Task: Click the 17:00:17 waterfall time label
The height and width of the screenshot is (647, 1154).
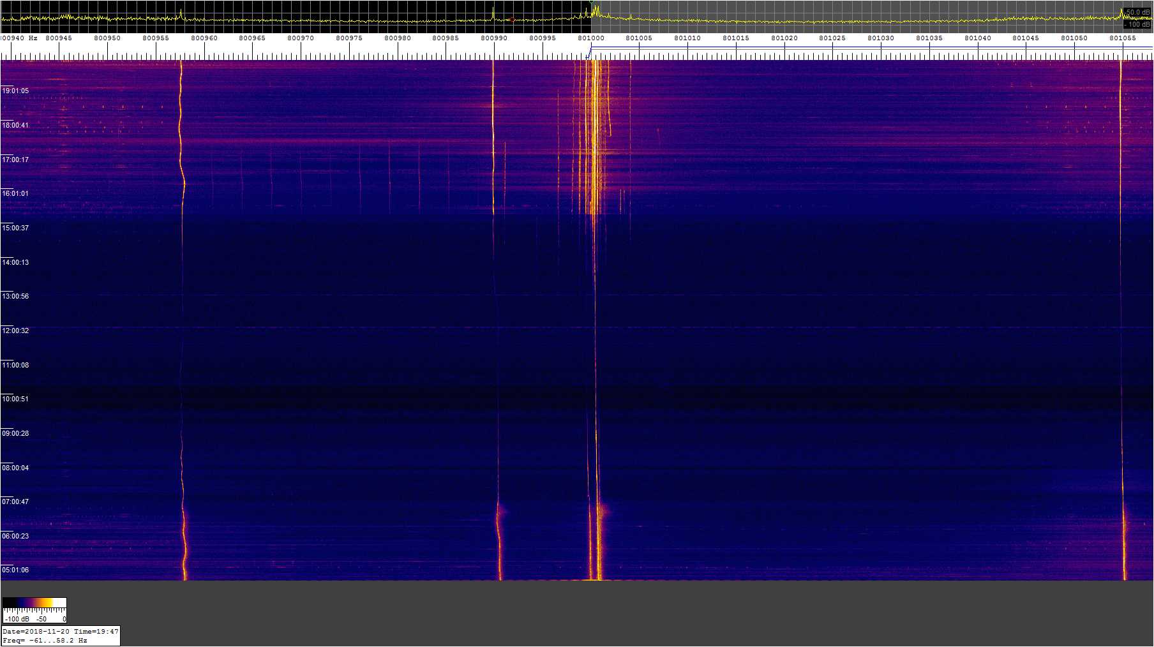Action: tap(15, 160)
